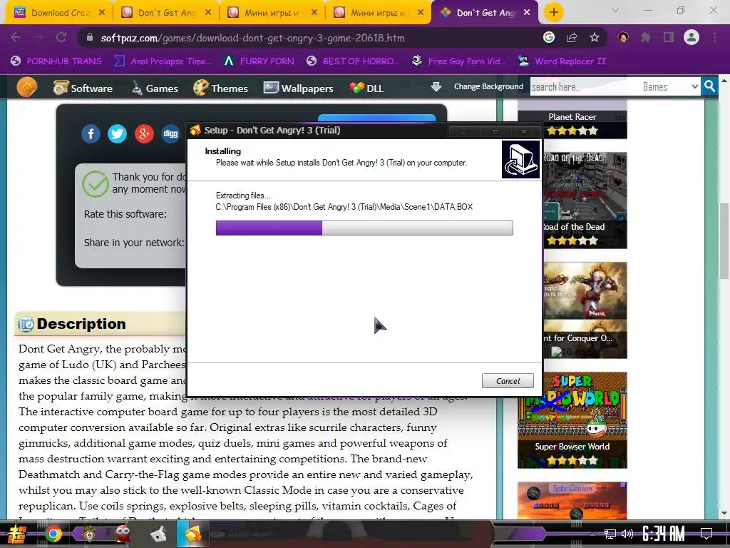Switch to second Мини игры tab
Viewport: 730px width, 548px height.
point(378,13)
